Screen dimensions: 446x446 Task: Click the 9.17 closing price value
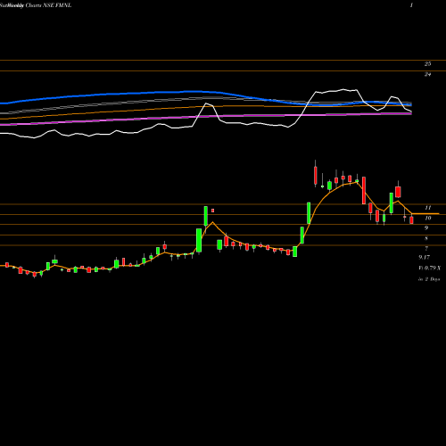(x=425, y=257)
